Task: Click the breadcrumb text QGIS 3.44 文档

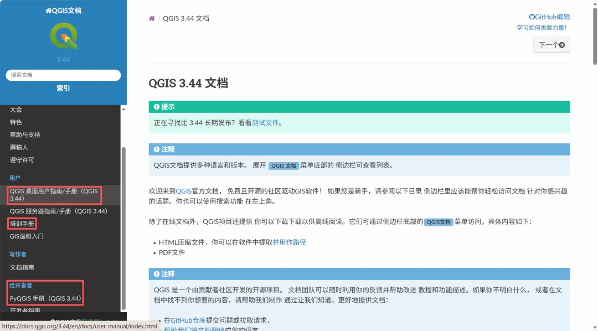Action: tap(185, 18)
